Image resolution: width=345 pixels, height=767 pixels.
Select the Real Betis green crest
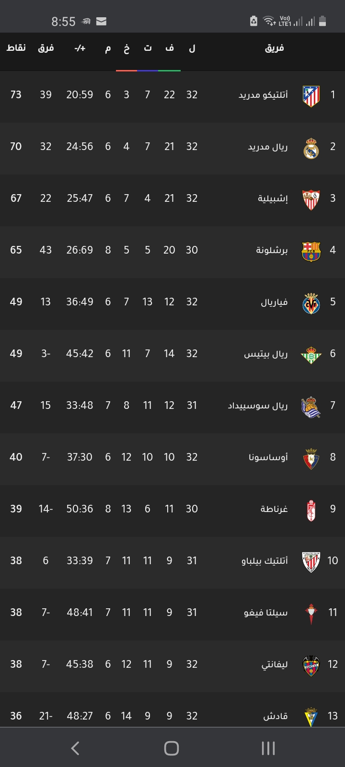311,355
